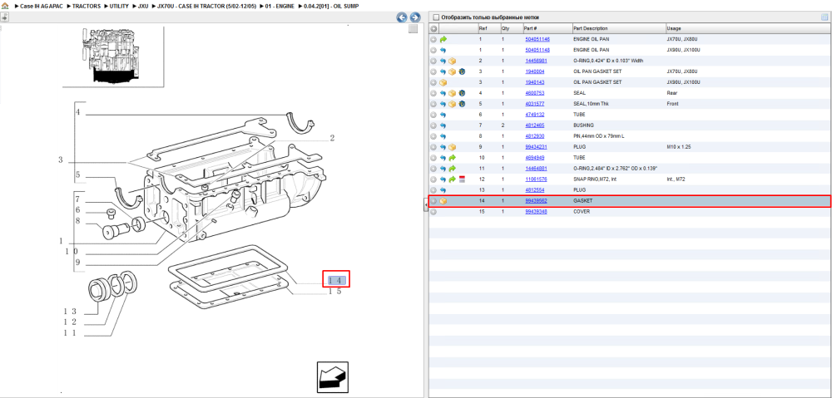Click the header plus circle in parts table
This screenshot has height=398, width=832.
[x=433, y=28]
